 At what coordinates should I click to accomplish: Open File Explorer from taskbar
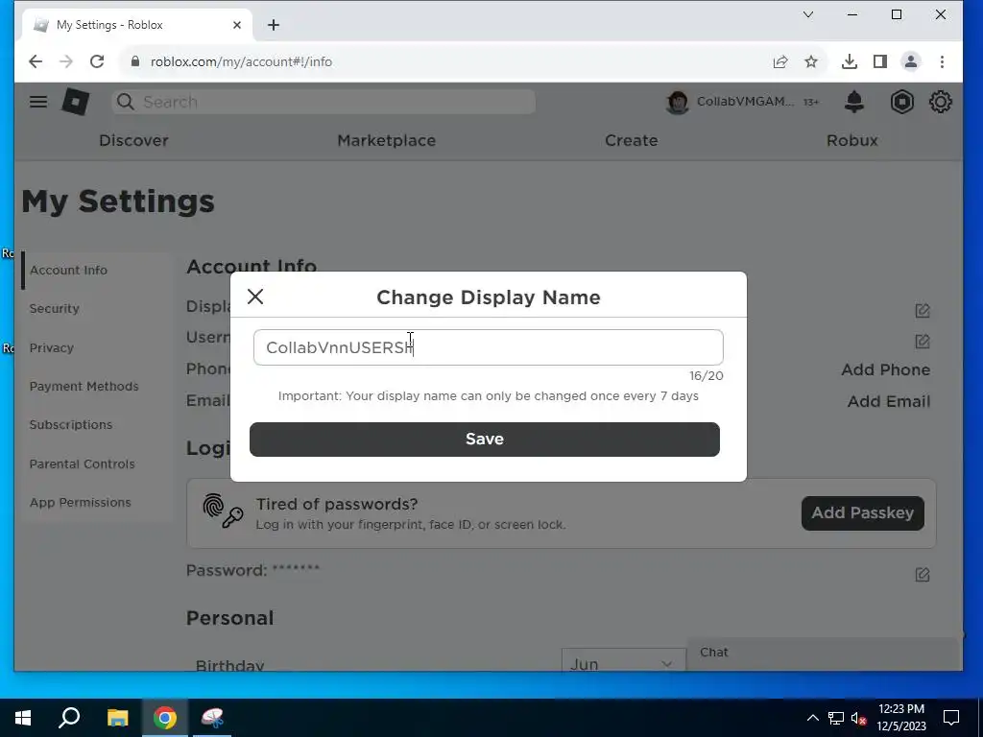[x=117, y=718]
